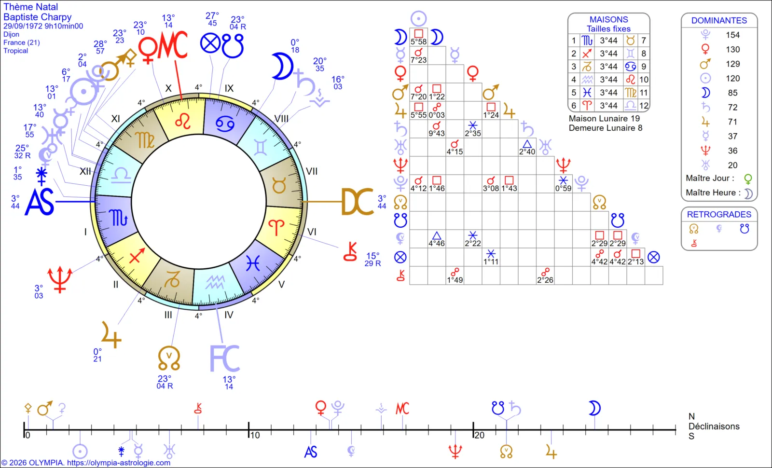Screen dimensions: 772x468
Task: Click the Venus symbol next to Maître Jour
Action: 748,179
